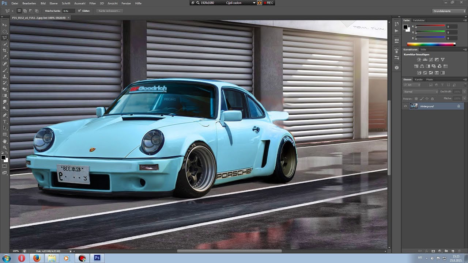Enable Add to selection mode
This screenshot has width=468, height=263.
pyautogui.click(x=25, y=11)
